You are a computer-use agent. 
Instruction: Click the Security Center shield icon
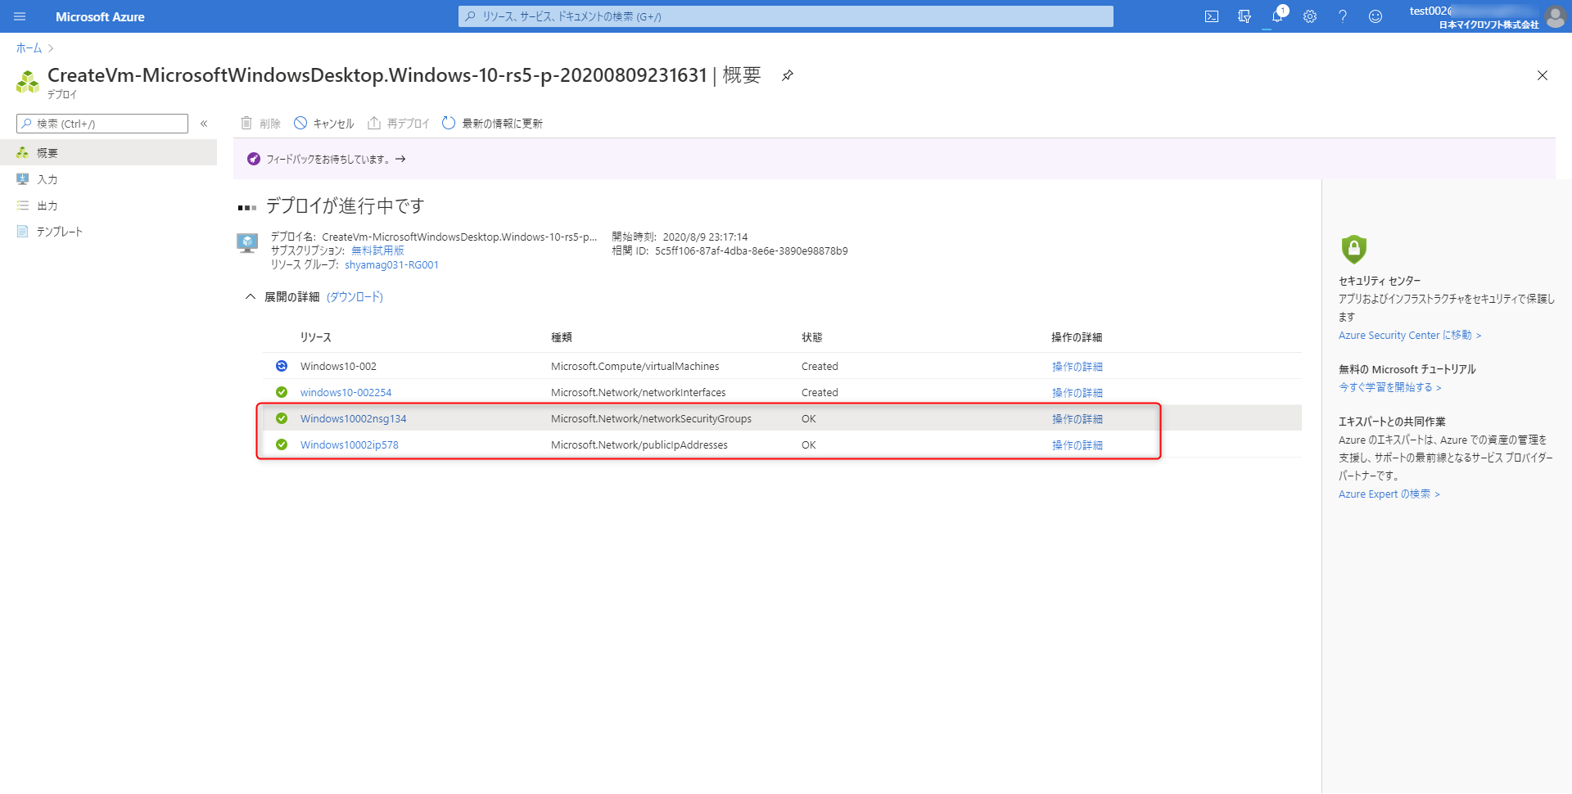(x=1354, y=249)
